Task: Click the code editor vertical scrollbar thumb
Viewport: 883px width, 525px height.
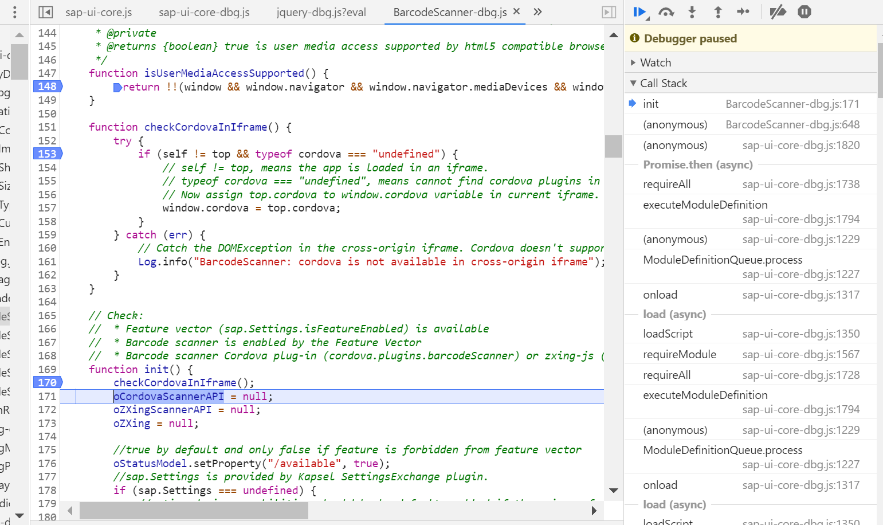Action: pos(614,146)
